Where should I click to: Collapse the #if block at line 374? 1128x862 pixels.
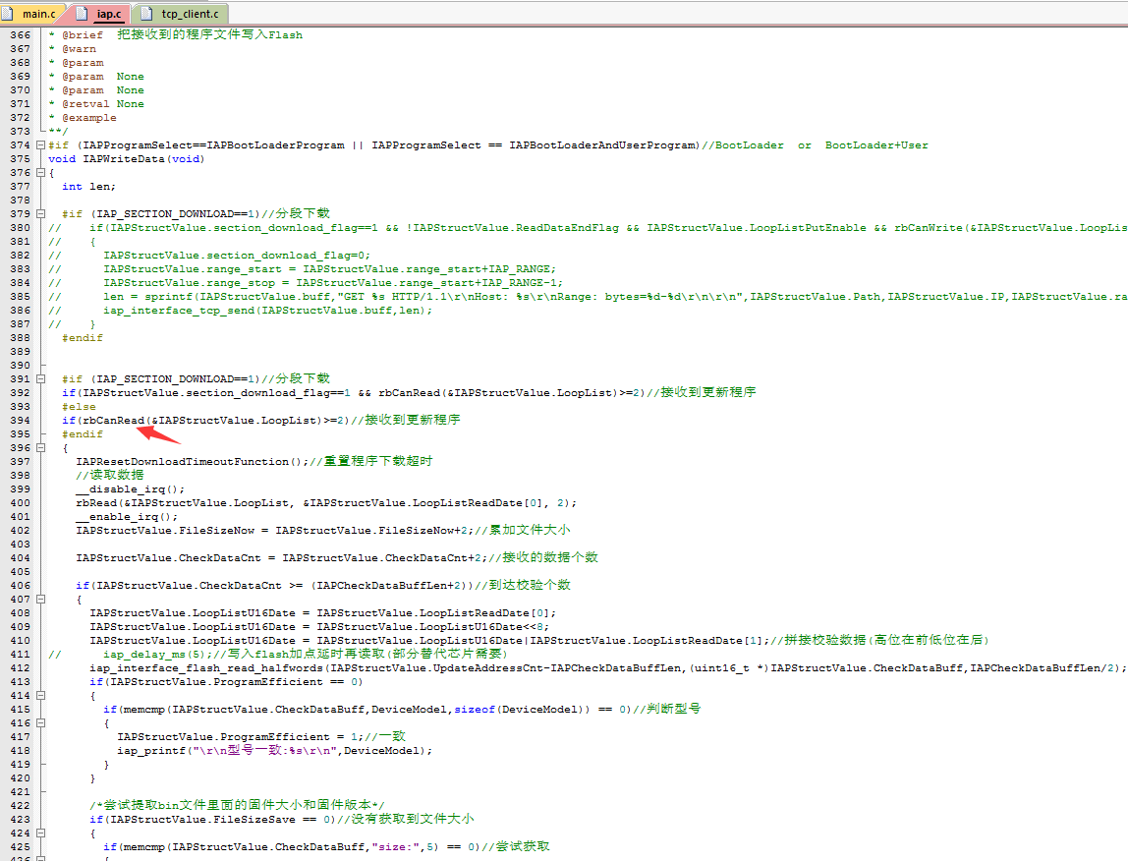(x=41, y=145)
